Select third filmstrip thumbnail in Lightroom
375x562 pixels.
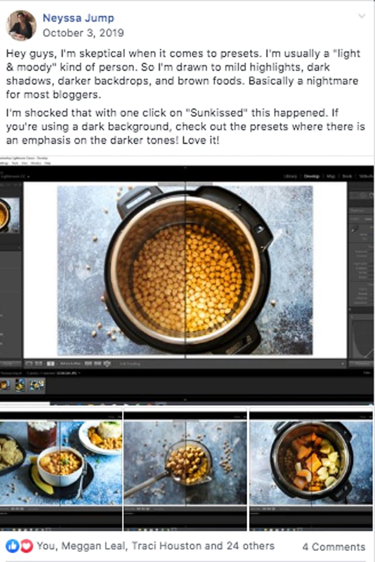(36, 385)
